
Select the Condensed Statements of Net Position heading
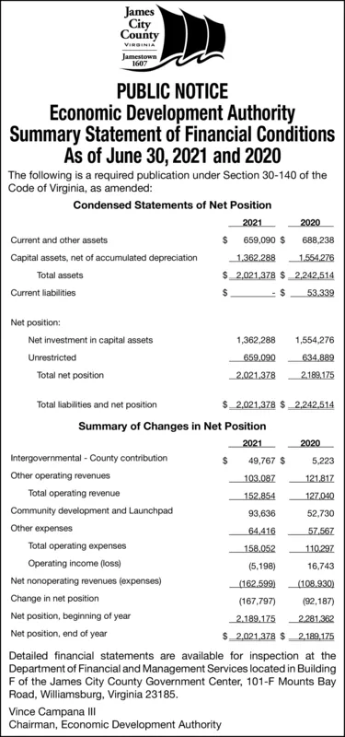[x=173, y=205]
